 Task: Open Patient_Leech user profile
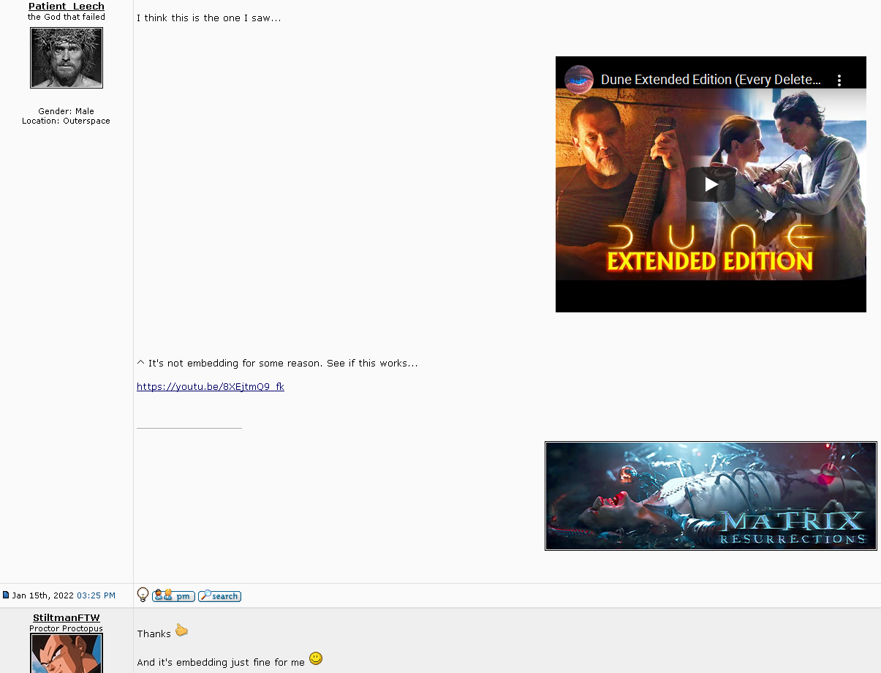[x=67, y=7]
